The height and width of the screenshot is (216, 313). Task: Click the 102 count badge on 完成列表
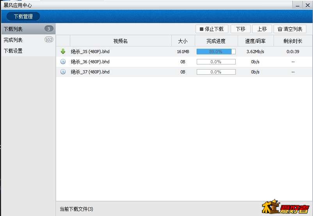point(49,40)
